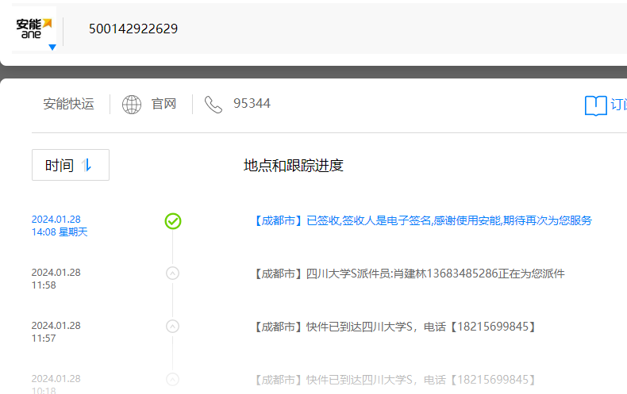This screenshot has height=394, width=627.
Task: Click green signed checkmark status icon
Action: click(173, 221)
